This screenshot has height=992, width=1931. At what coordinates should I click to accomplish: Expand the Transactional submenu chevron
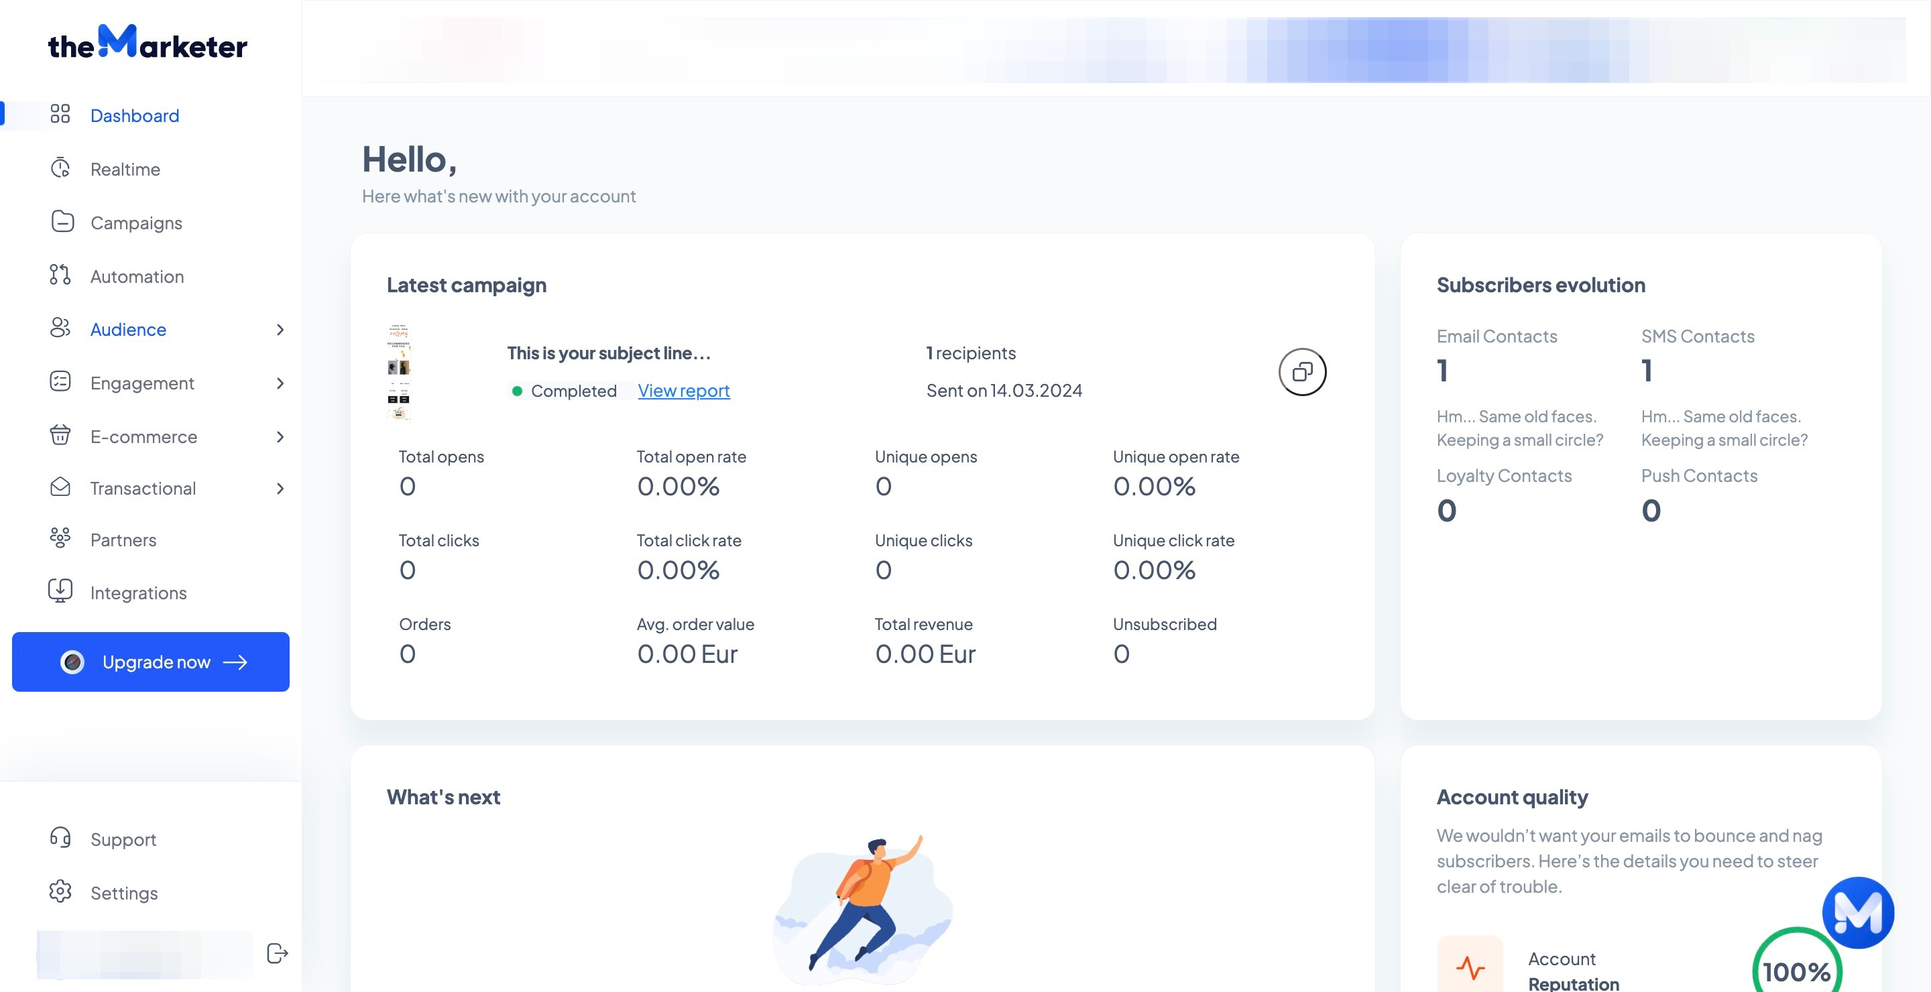280,489
